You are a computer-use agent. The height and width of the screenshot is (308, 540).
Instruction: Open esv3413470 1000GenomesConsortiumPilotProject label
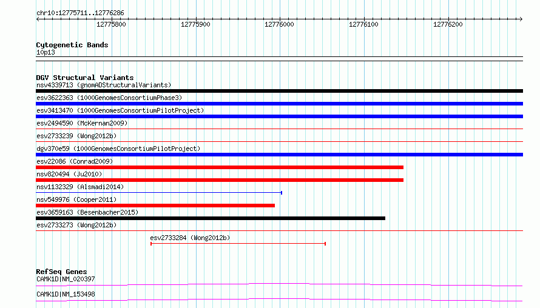120,110
